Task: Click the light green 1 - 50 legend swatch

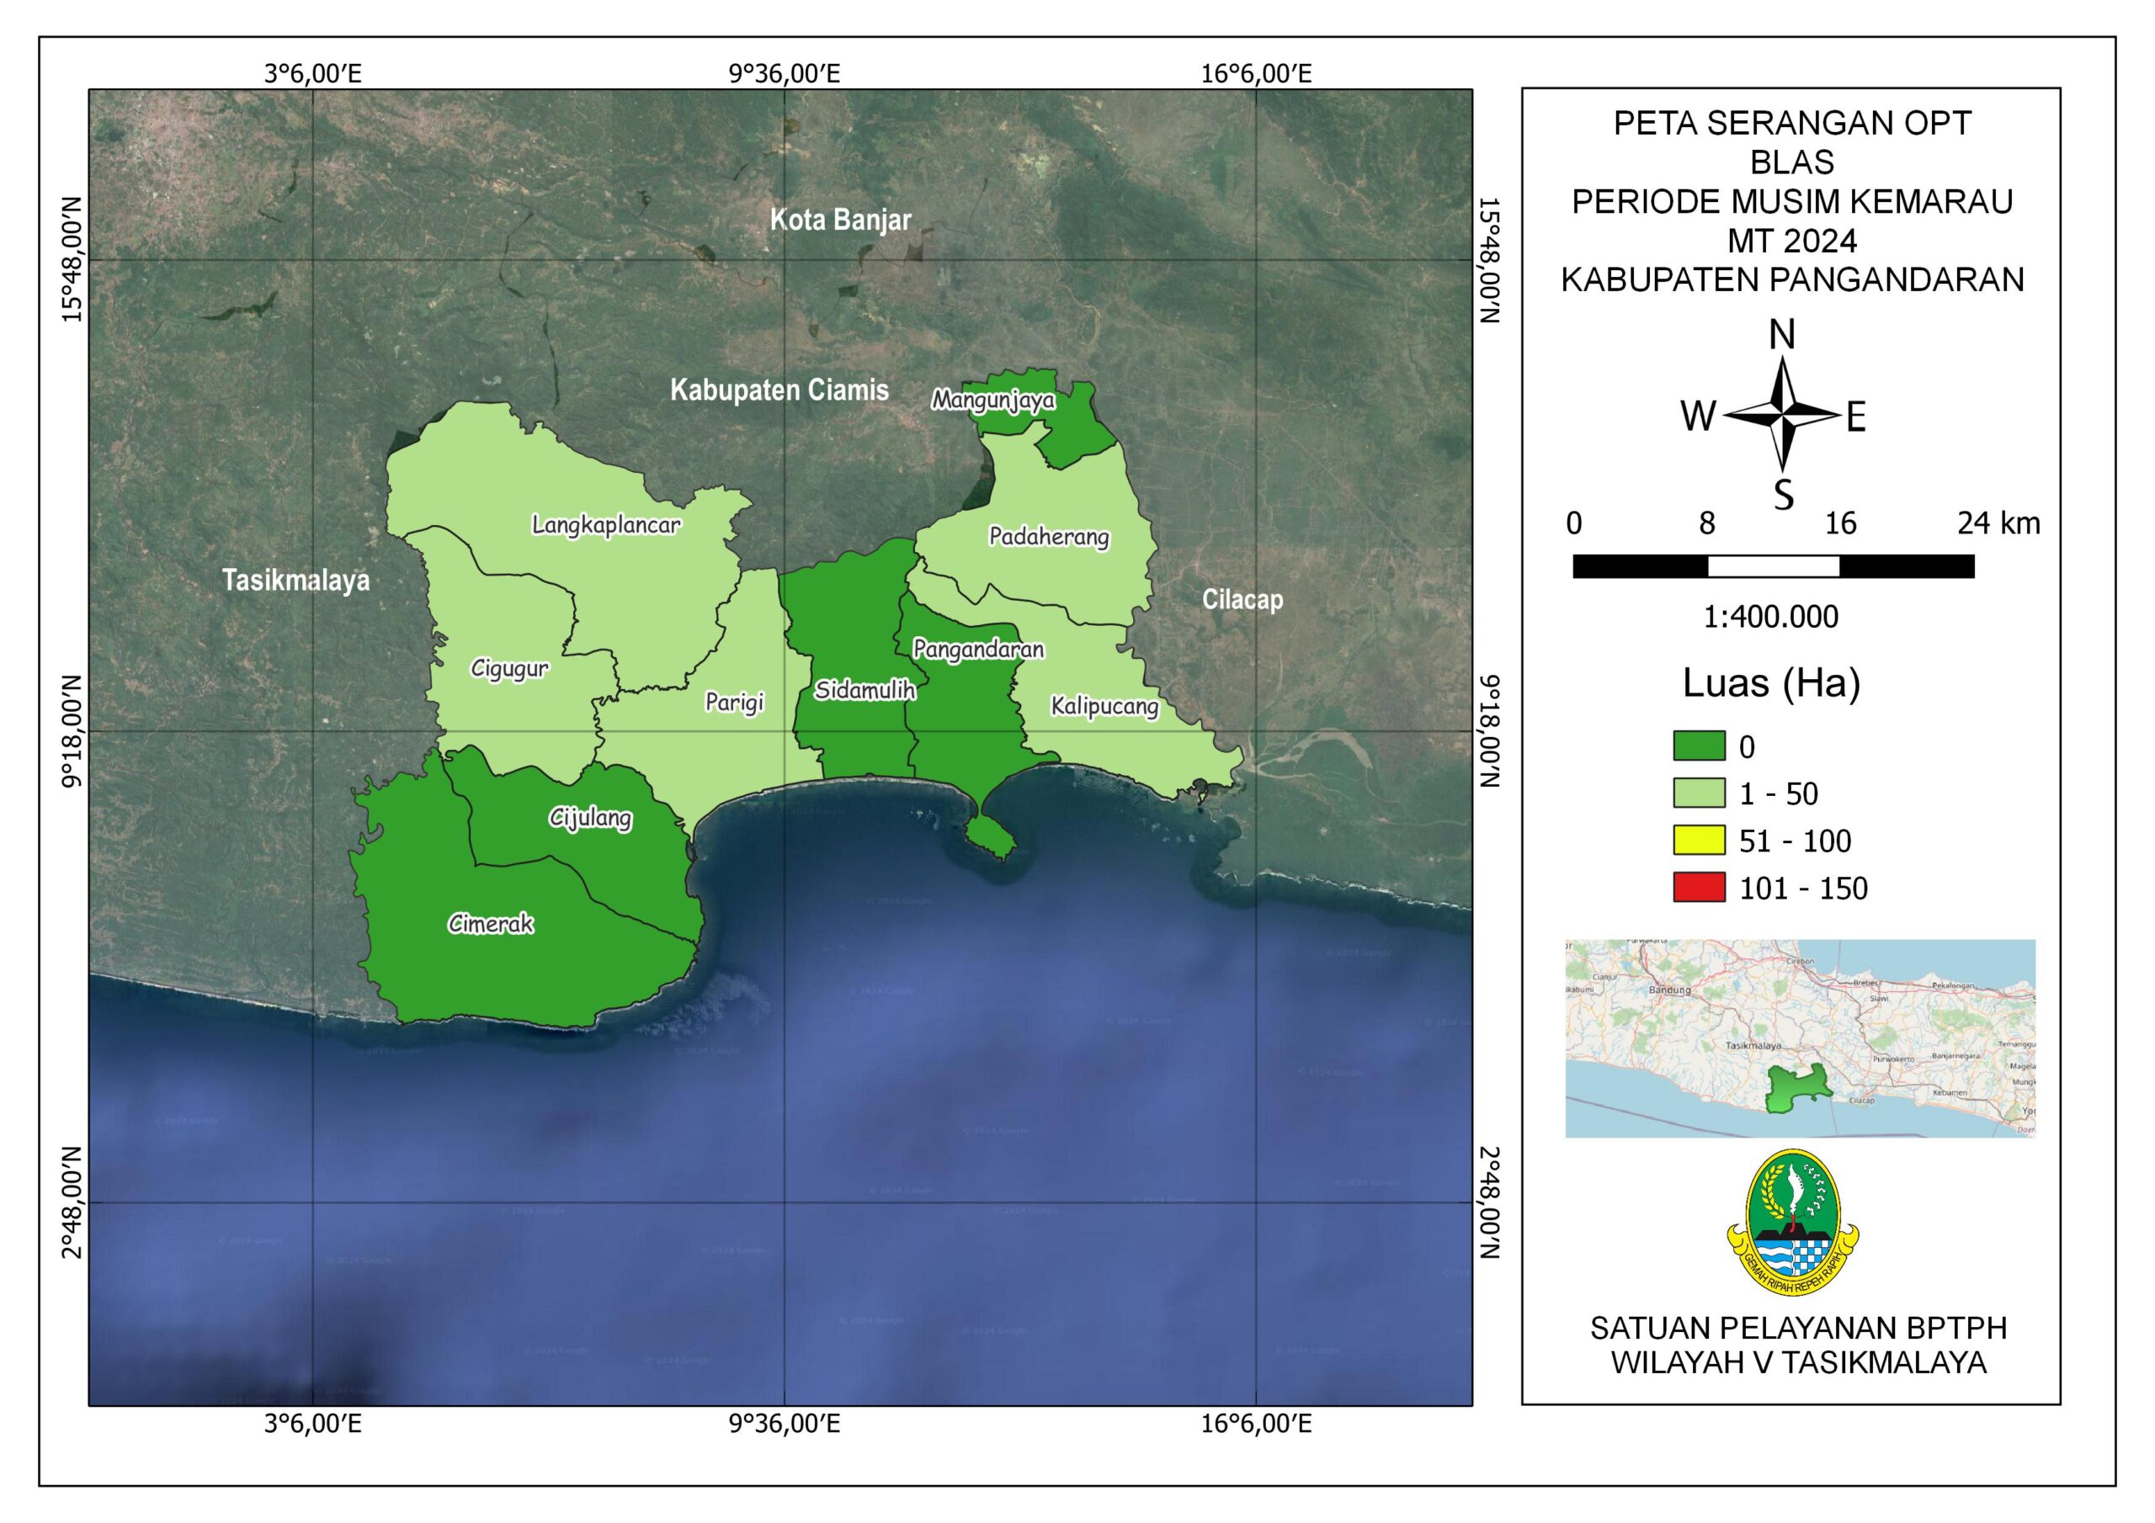Action: tap(1699, 793)
